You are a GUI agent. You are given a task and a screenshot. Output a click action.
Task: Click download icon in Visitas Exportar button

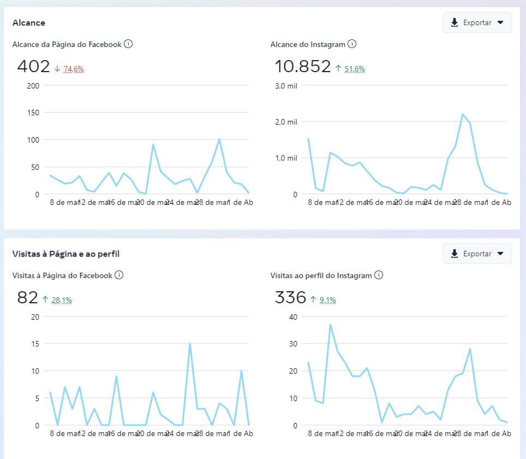tap(455, 254)
